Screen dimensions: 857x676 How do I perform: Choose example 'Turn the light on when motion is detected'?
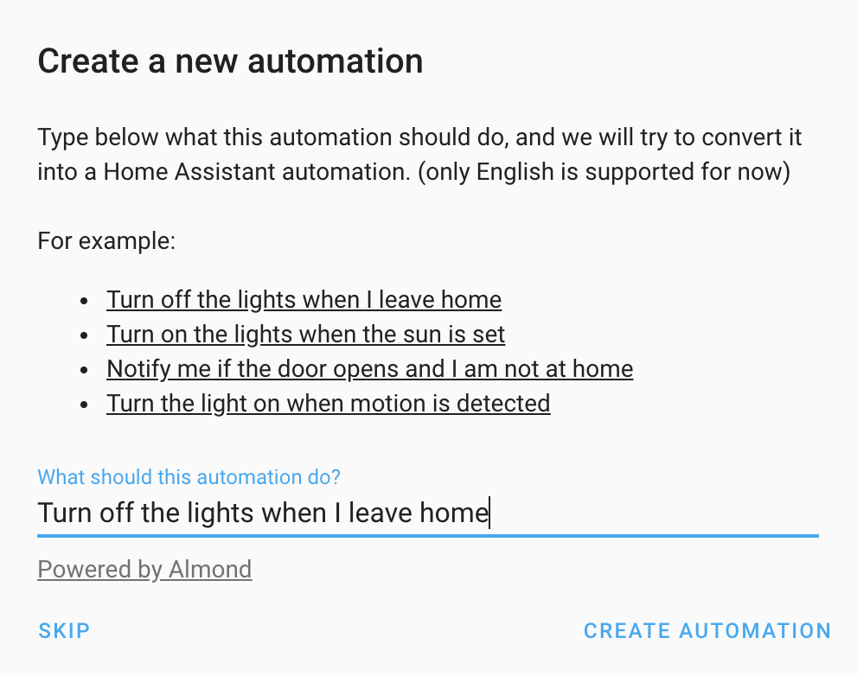[x=328, y=403]
